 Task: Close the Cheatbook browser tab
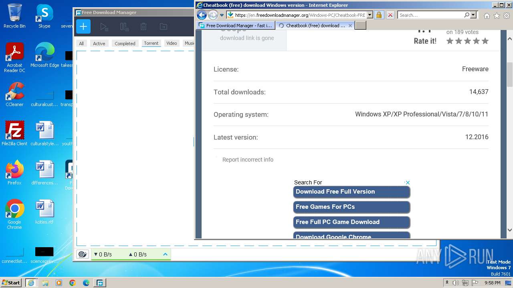tap(350, 25)
